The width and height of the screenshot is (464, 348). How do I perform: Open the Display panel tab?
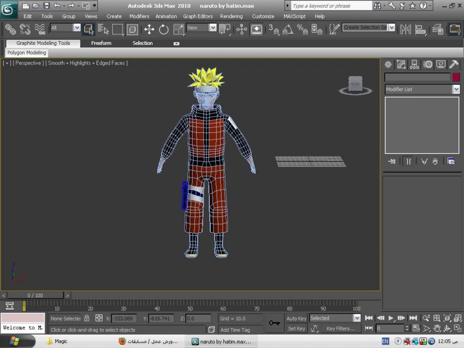coord(441,64)
